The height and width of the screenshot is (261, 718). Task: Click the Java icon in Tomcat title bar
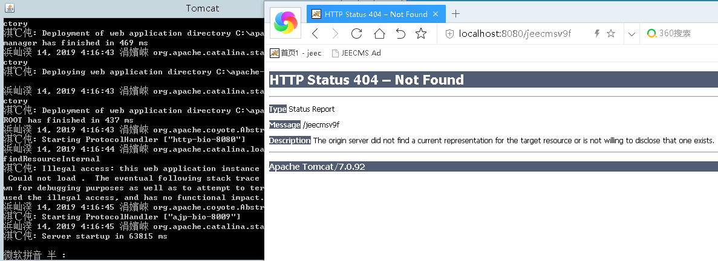pos(10,8)
